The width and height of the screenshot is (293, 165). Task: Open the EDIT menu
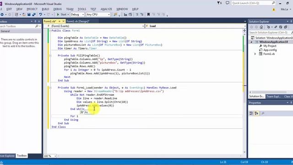pyautogui.click(x=9, y=9)
